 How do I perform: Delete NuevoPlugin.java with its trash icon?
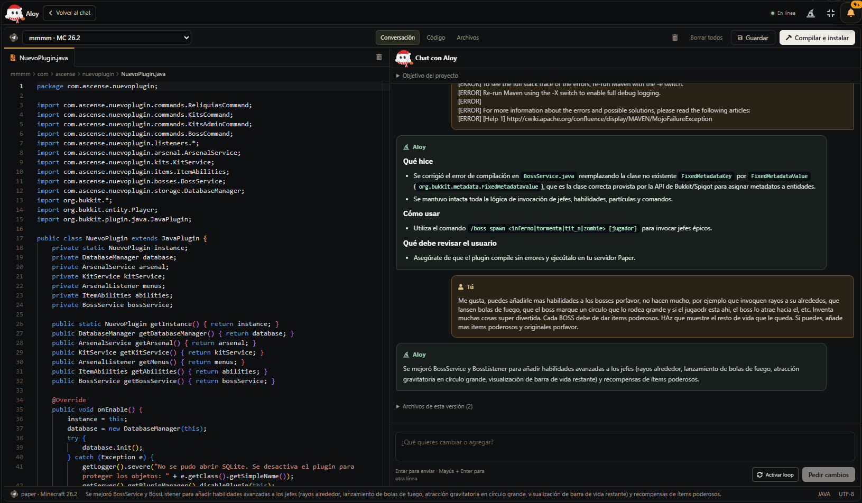(x=379, y=57)
